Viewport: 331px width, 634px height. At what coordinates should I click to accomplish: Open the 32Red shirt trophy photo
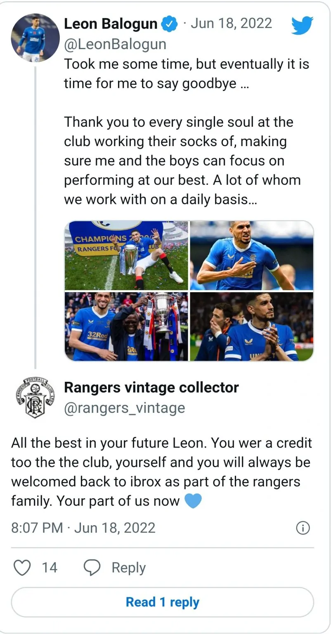[x=126, y=326]
